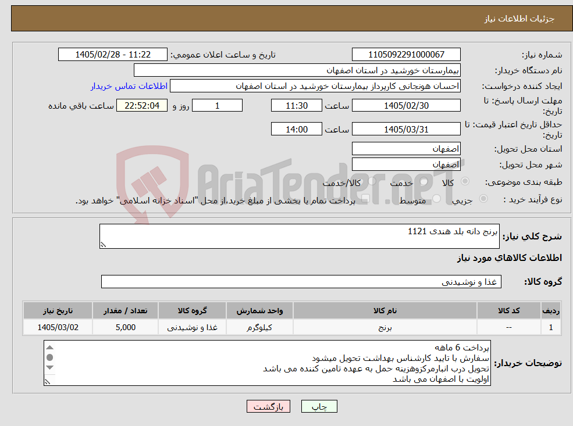Click the remaining time field 22:52:04
The image size is (573, 426).
142,106
